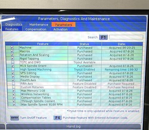Open the Features sub-tab
Image resolution: width=149 pixels, height=130 pixels.
coord(12,29)
